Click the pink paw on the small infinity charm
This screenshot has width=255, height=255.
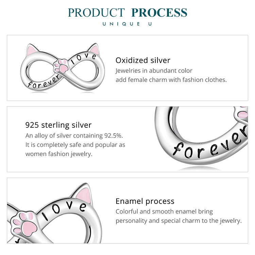64,65
